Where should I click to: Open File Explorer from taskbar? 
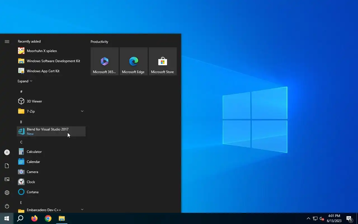click(62, 218)
